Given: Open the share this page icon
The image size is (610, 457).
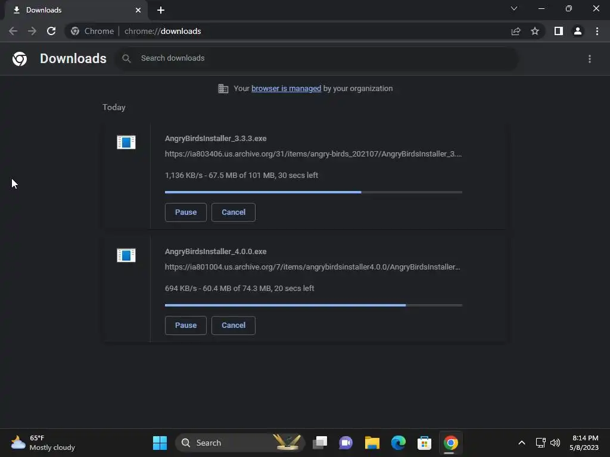Looking at the screenshot, I should click(x=516, y=31).
